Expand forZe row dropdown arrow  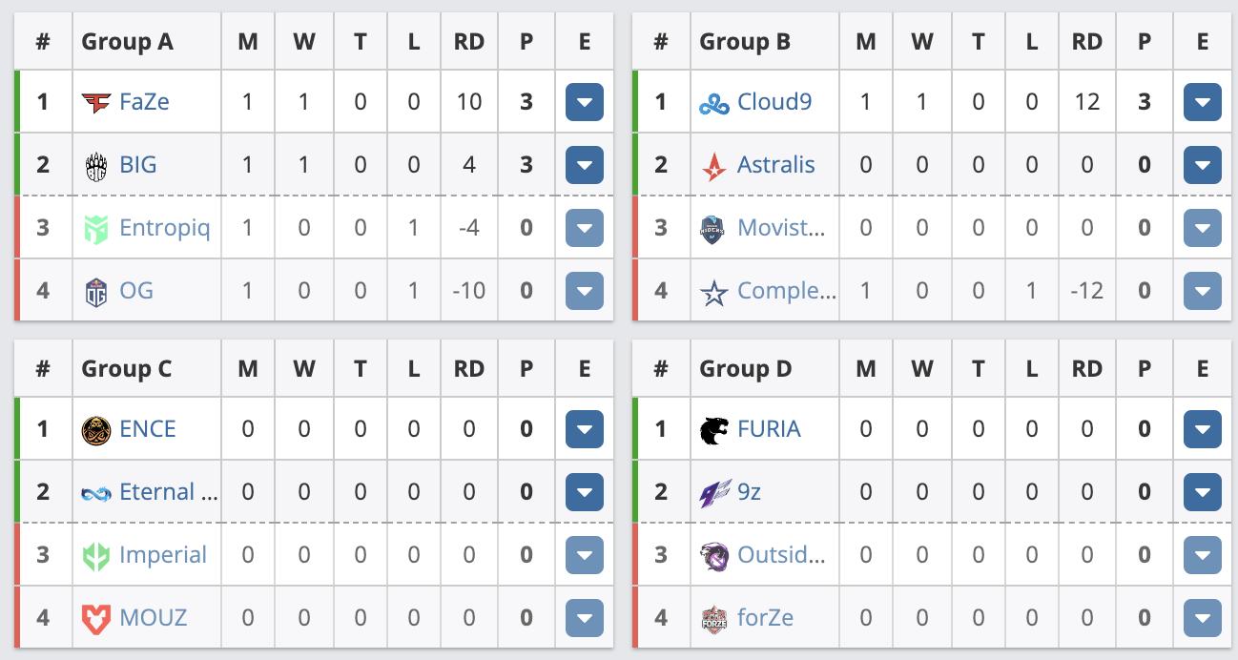1202,618
